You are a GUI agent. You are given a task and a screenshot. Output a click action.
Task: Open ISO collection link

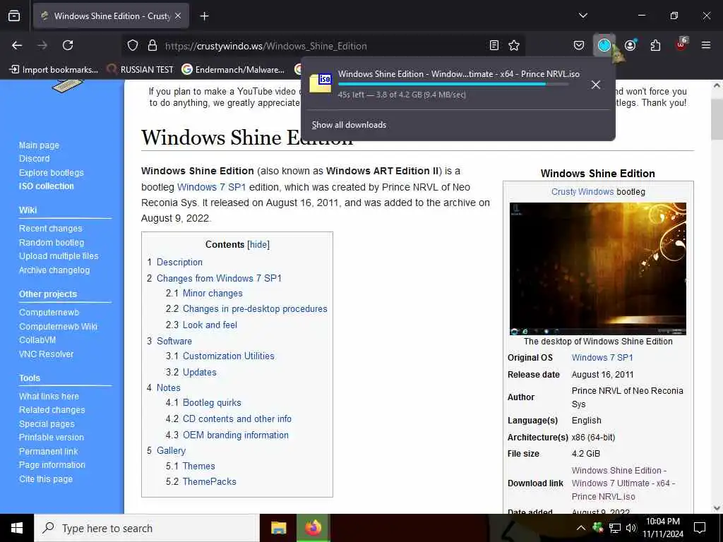pyautogui.click(x=46, y=186)
